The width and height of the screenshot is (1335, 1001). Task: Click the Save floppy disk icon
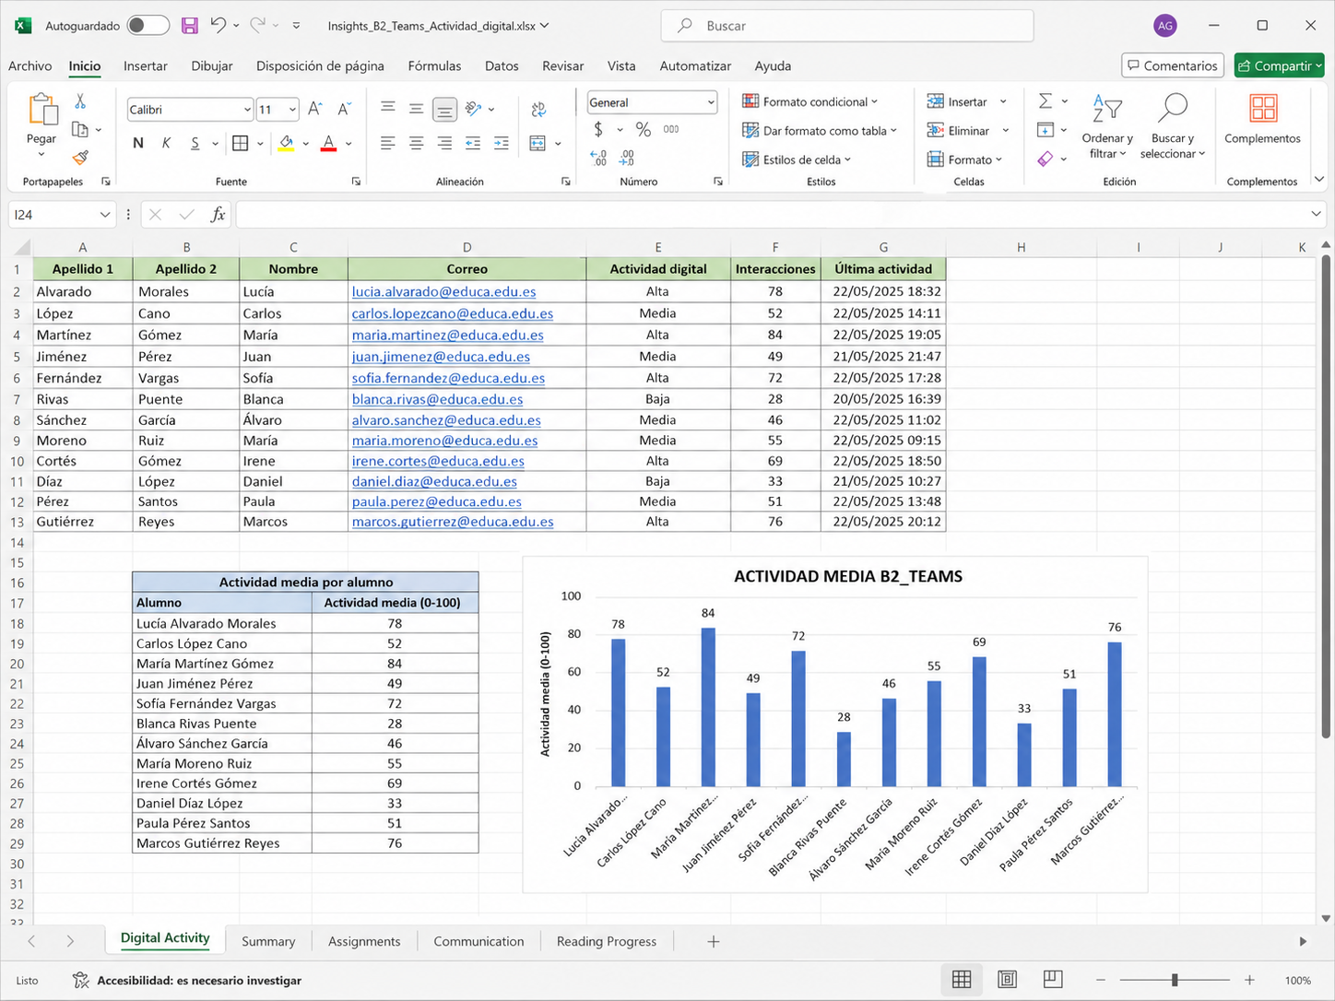[x=189, y=26]
